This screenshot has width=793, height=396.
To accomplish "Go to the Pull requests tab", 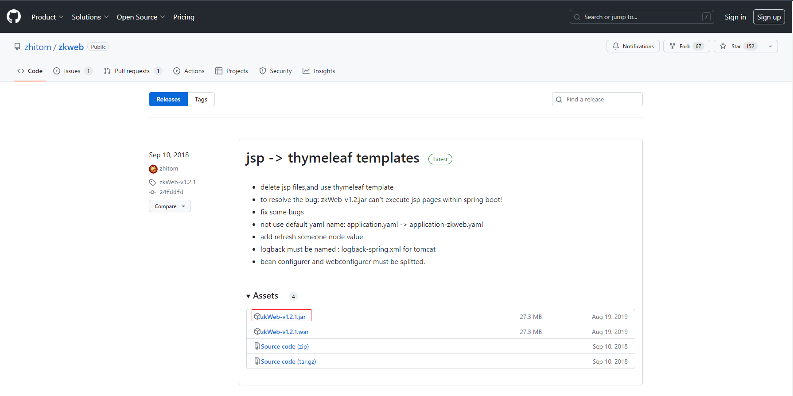I will 132,71.
